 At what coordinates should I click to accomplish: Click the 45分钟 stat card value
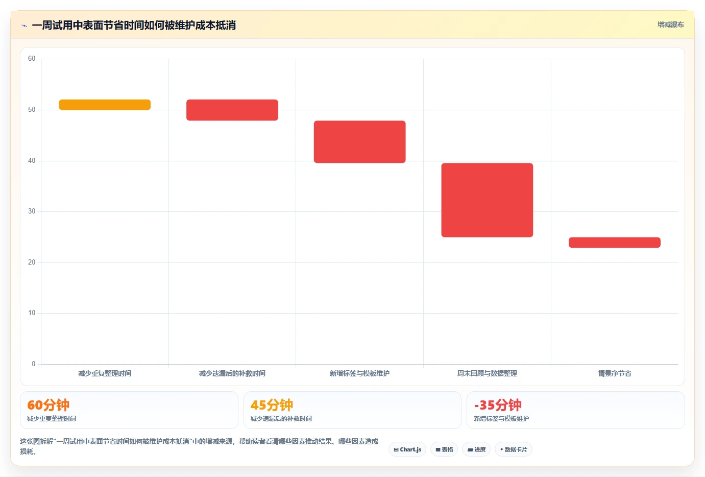pos(272,405)
